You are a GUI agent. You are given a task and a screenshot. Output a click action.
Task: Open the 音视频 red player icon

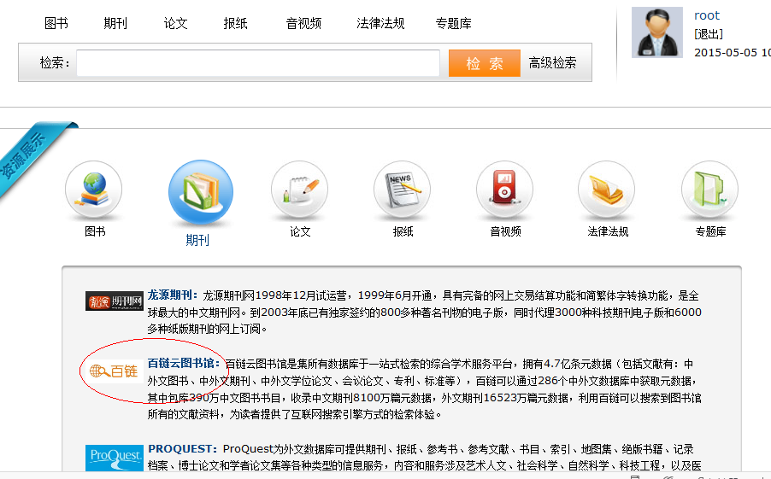coord(504,190)
